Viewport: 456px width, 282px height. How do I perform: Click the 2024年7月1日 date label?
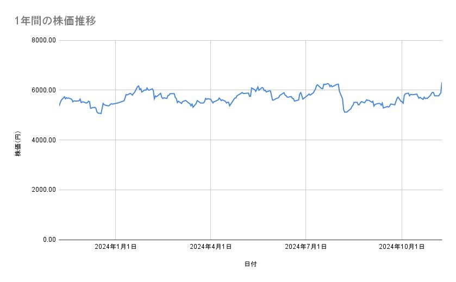[x=306, y=247]
